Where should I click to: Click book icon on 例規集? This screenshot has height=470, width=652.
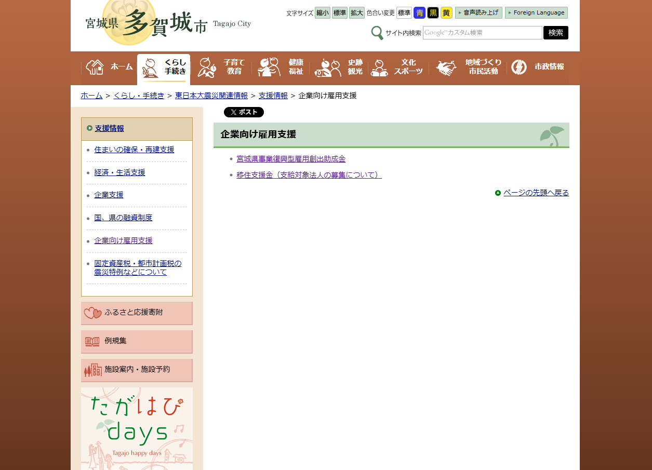coord(92,342)
